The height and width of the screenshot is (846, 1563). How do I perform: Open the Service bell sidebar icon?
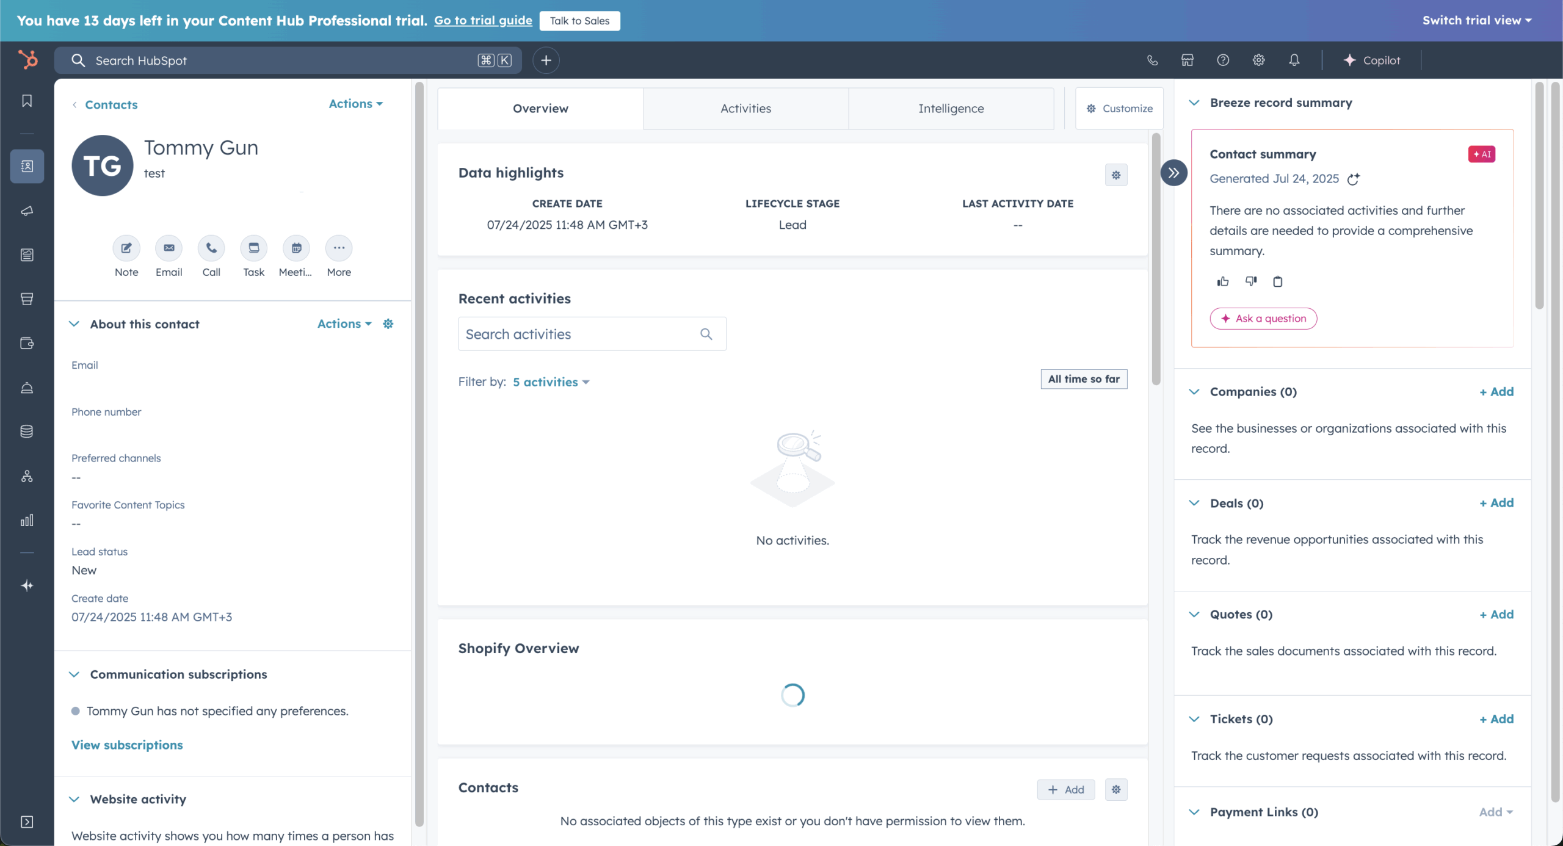(27, 388)
